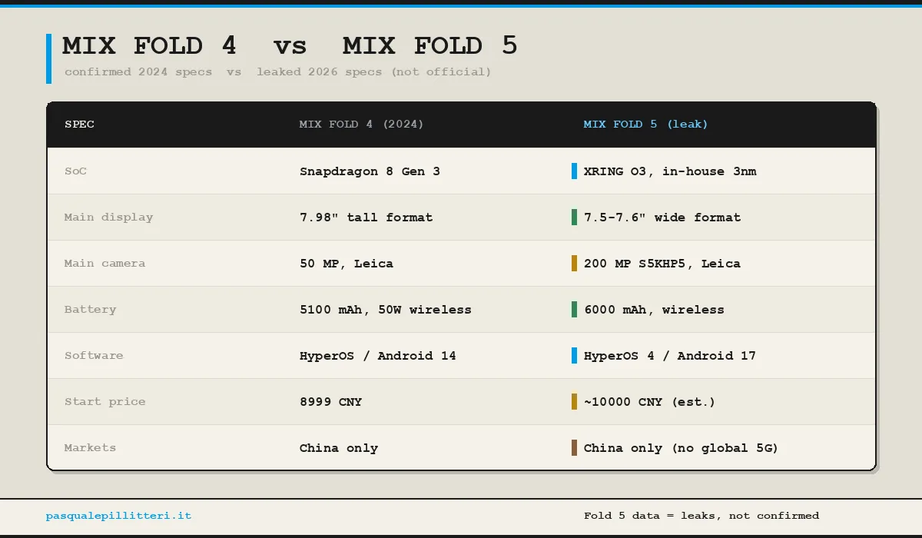922x538 pixels.
Task: Click the Main display row label
Action: [108, 217]
